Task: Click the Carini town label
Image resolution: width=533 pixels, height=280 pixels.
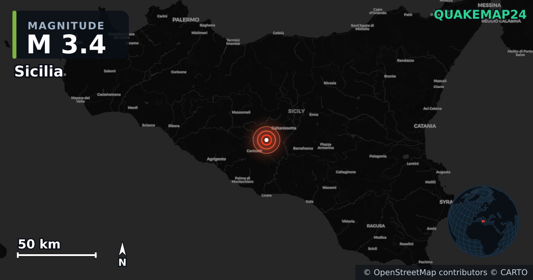Action: pyautogui.click(x=163, y=16)
